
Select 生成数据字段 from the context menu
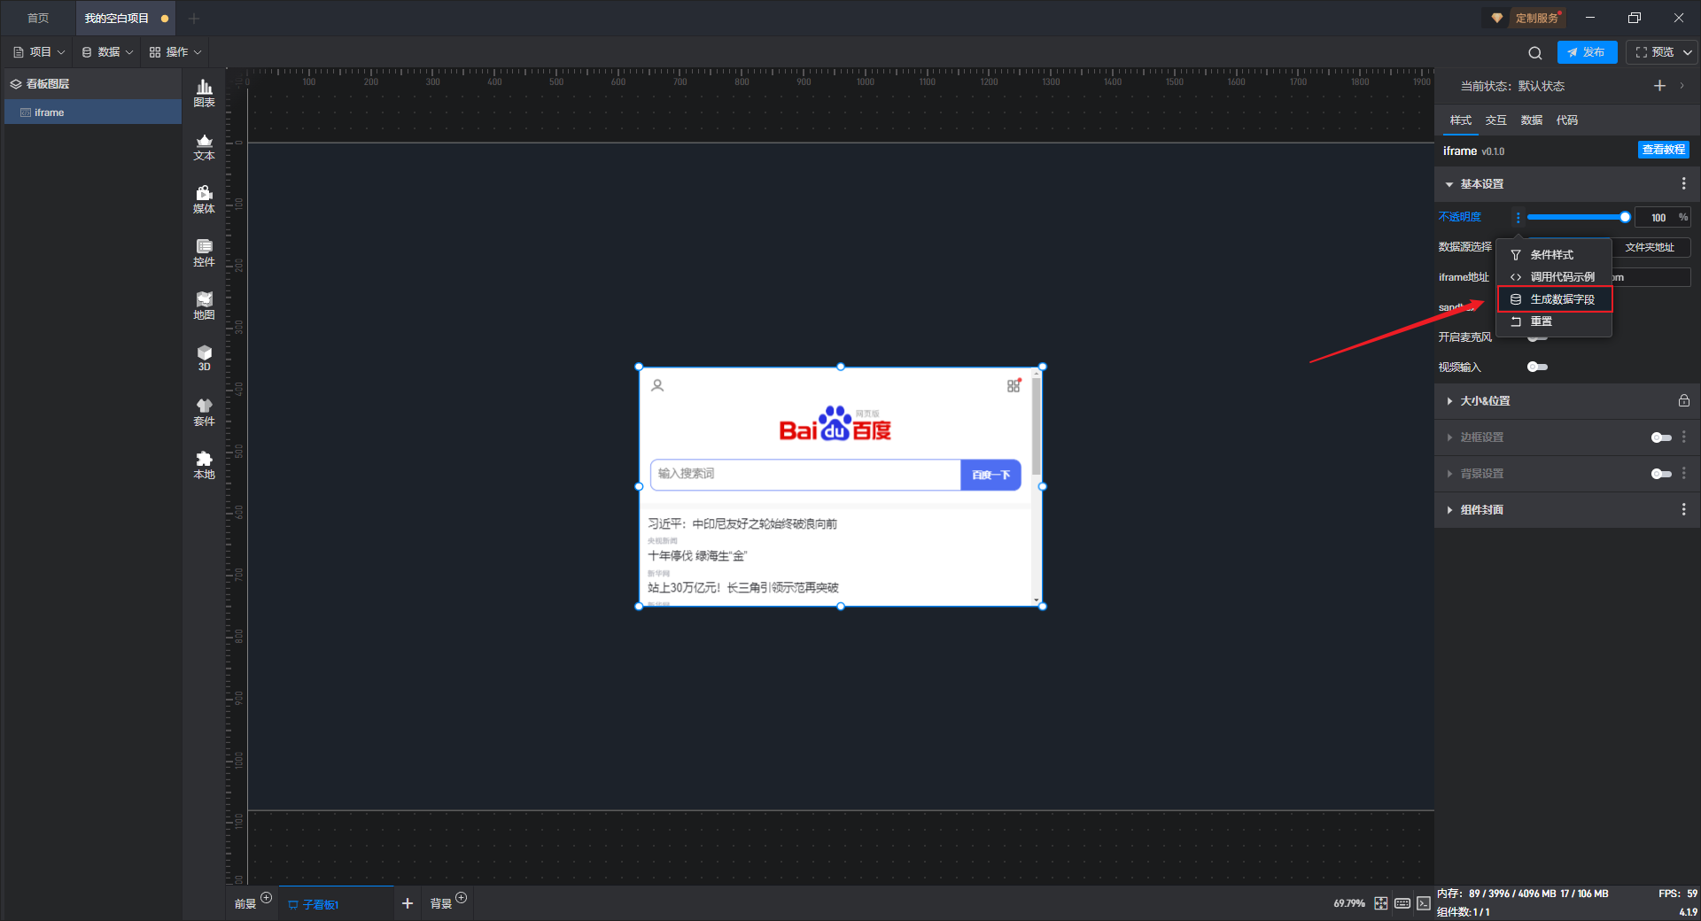[x=1554, y=299]
